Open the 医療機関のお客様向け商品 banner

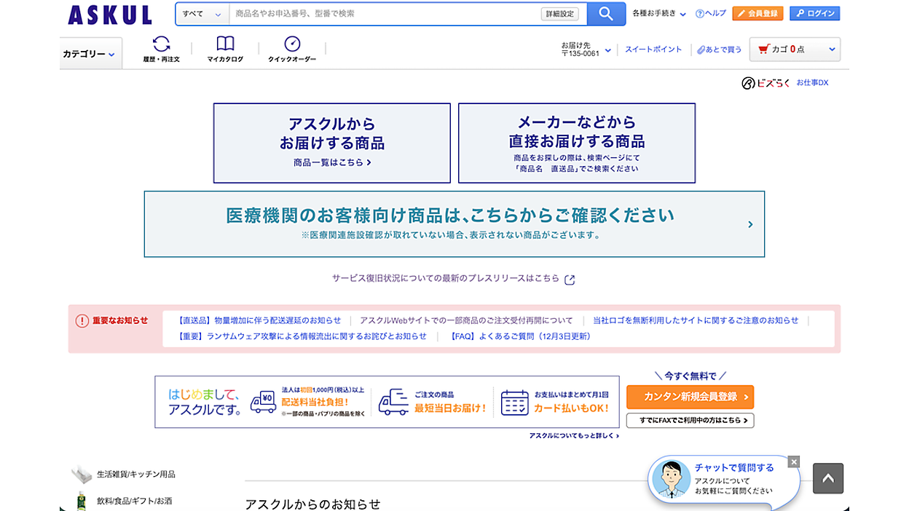[x=454, y=224]
